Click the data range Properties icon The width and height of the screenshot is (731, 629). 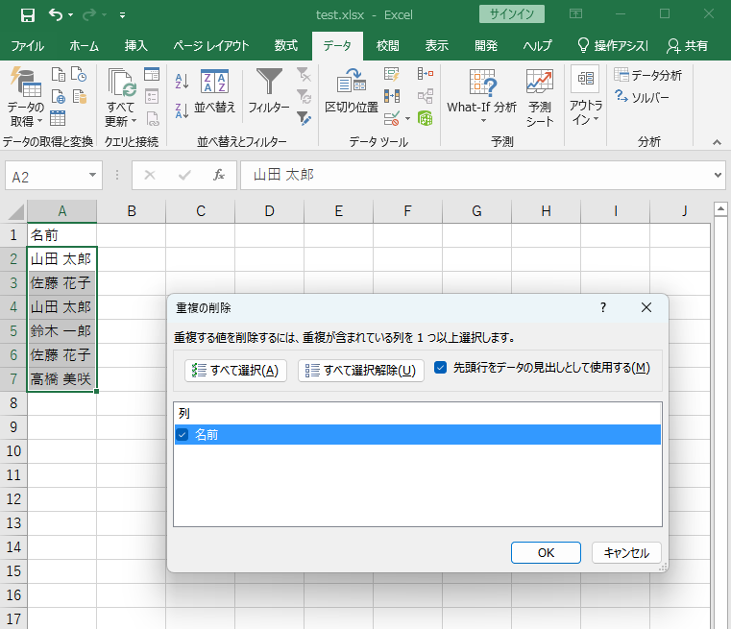pos(152,96)
